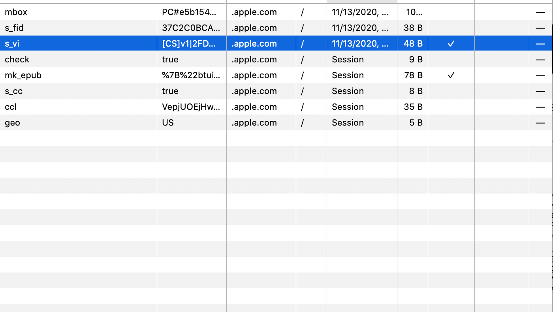Click the secure checkmark in mk_epub row
553x312 pixels.
451,75
